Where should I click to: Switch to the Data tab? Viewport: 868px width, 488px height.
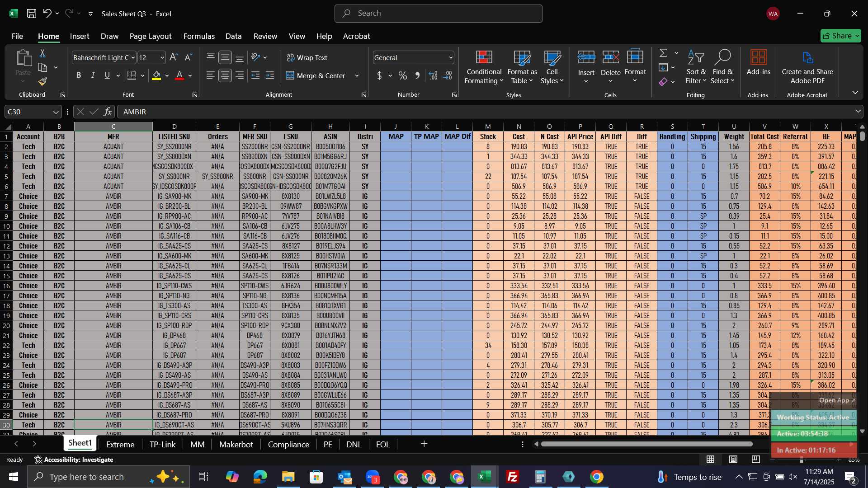[233, 36]
